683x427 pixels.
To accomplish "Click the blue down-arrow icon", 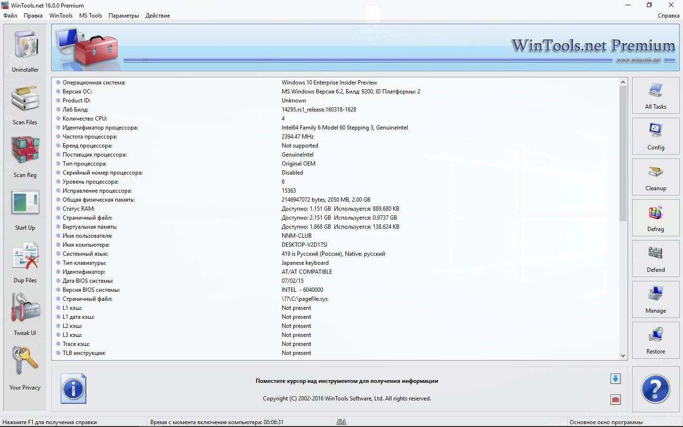I will pos(615,379).
